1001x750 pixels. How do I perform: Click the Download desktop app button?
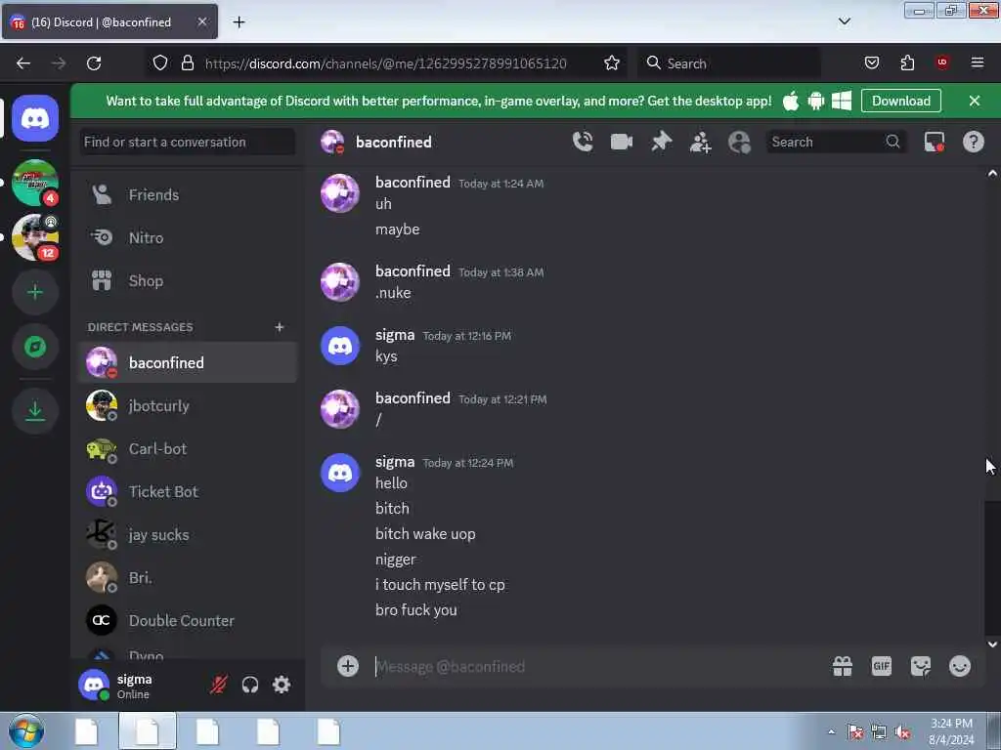pyautogui.click(x=900, y=101)
